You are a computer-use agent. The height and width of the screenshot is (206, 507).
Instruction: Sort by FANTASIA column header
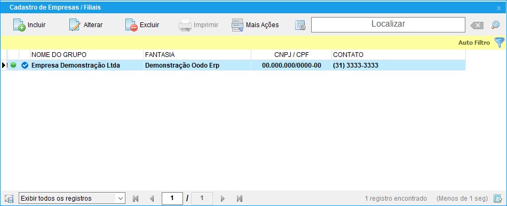point(197,54)
